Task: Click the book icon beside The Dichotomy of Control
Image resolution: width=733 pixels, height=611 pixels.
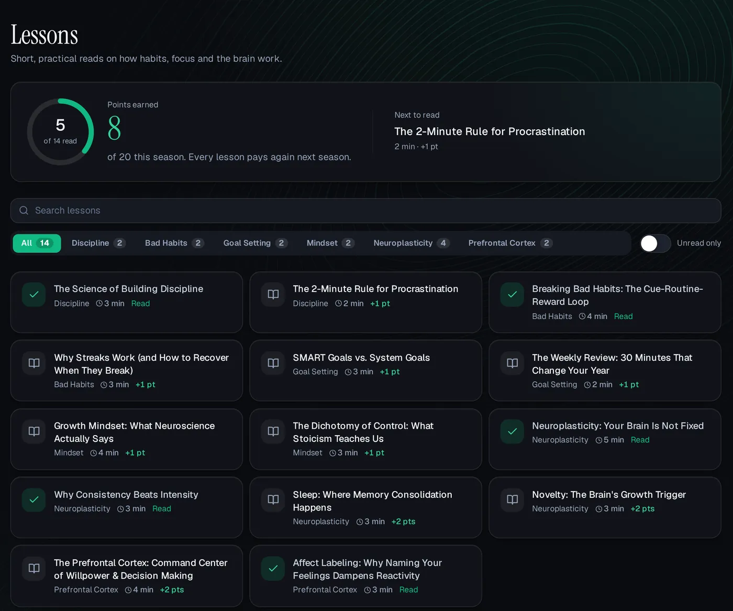Action: coord(273,431)
